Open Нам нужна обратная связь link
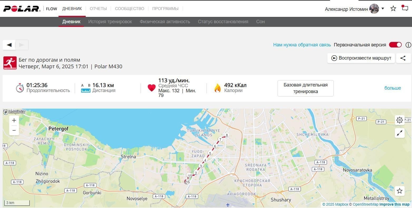 (302, 45)
